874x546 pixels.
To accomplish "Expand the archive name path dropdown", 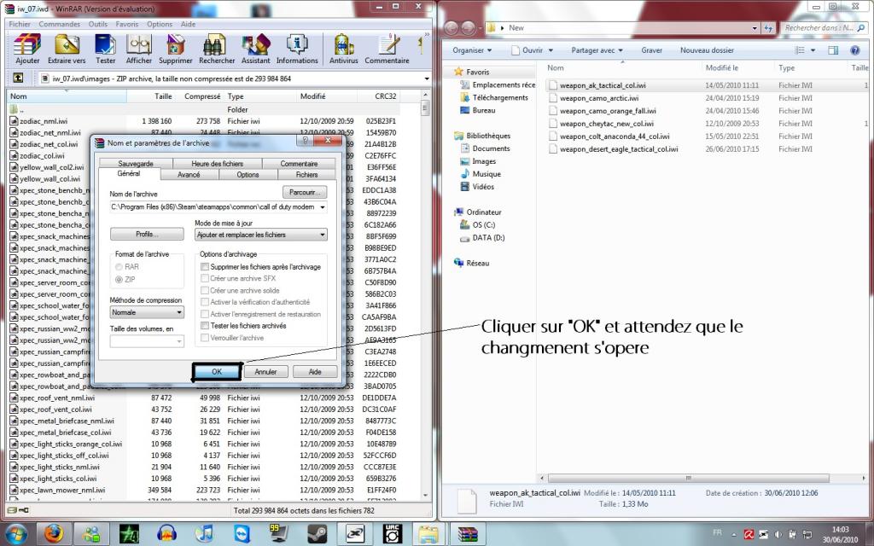I will pos(322,207).
